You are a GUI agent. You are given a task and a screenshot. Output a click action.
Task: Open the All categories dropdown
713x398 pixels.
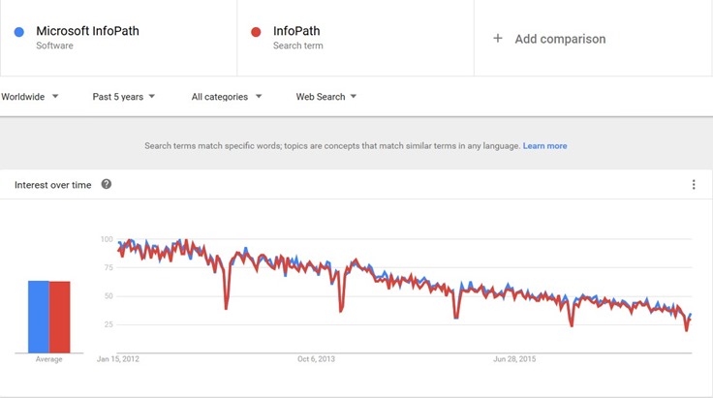tap(227, 96)
